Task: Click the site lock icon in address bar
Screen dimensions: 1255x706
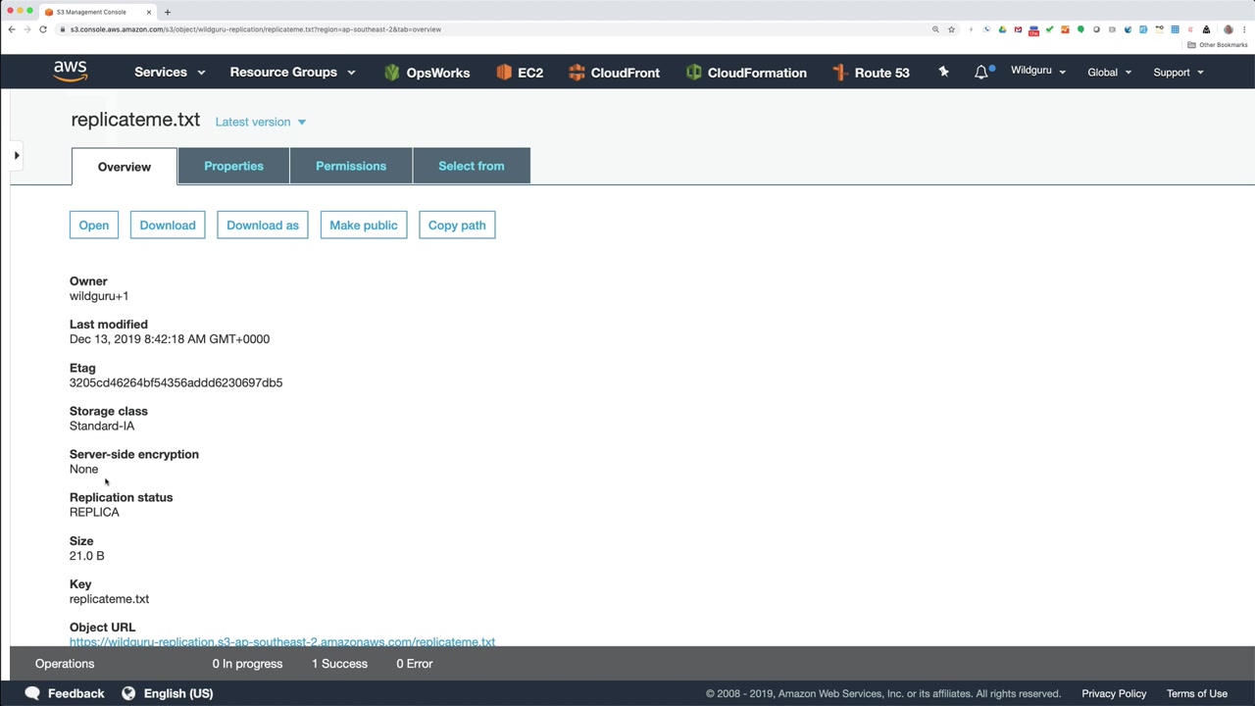Action: 62,29
